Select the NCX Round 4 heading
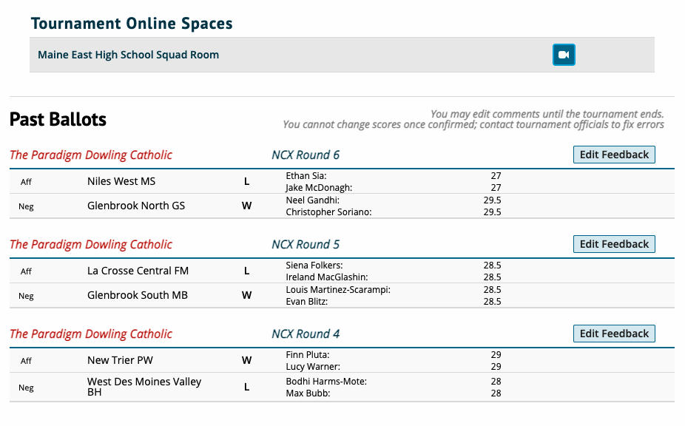Viewport: 685px width, 426px height. (x=306, y=334)
